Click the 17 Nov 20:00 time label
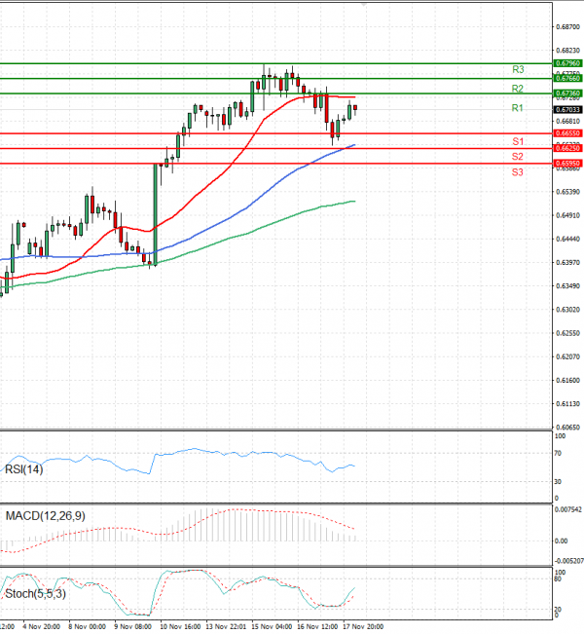The height and width of the screenshot is (634, 584). pyautogui.click(x=363, y=627)
